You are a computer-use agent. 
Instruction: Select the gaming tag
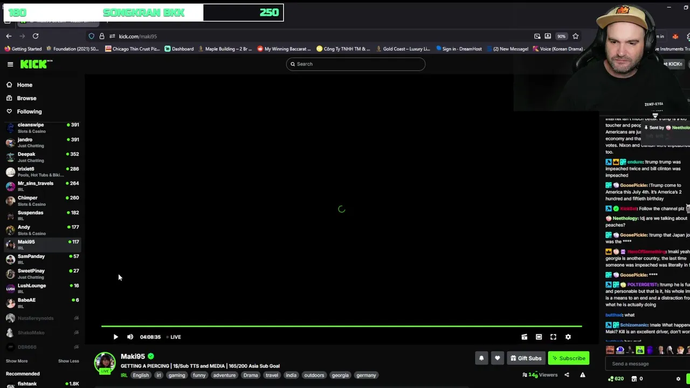tap(177, 376)
